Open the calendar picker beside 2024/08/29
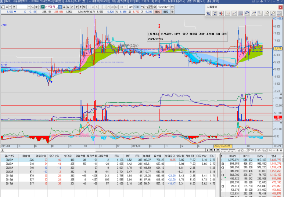The image size is (284, 197). click(172, 7)
